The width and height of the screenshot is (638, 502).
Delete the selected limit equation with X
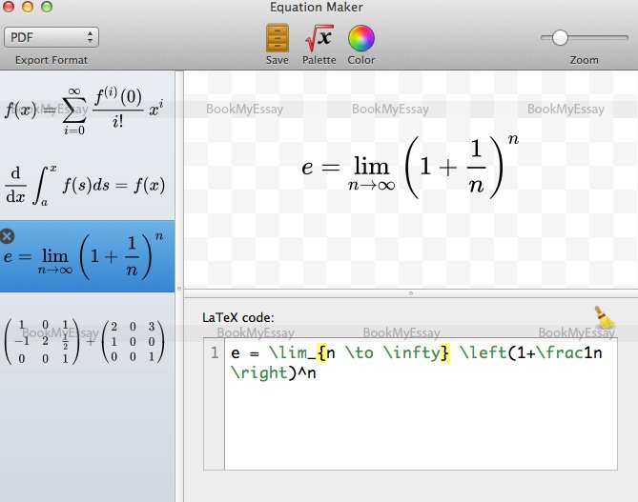[x=8, y=236]
